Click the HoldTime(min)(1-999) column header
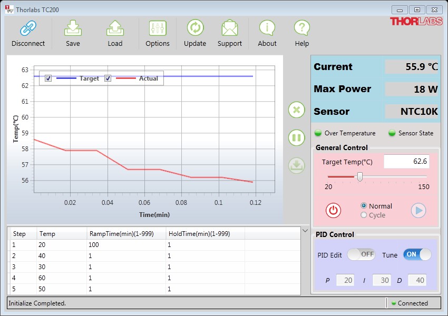This screenshot has width=448, height=316. pos(205,234)
